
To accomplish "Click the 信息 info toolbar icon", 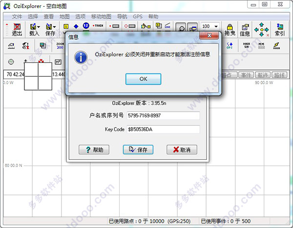I will coord(245,30).
